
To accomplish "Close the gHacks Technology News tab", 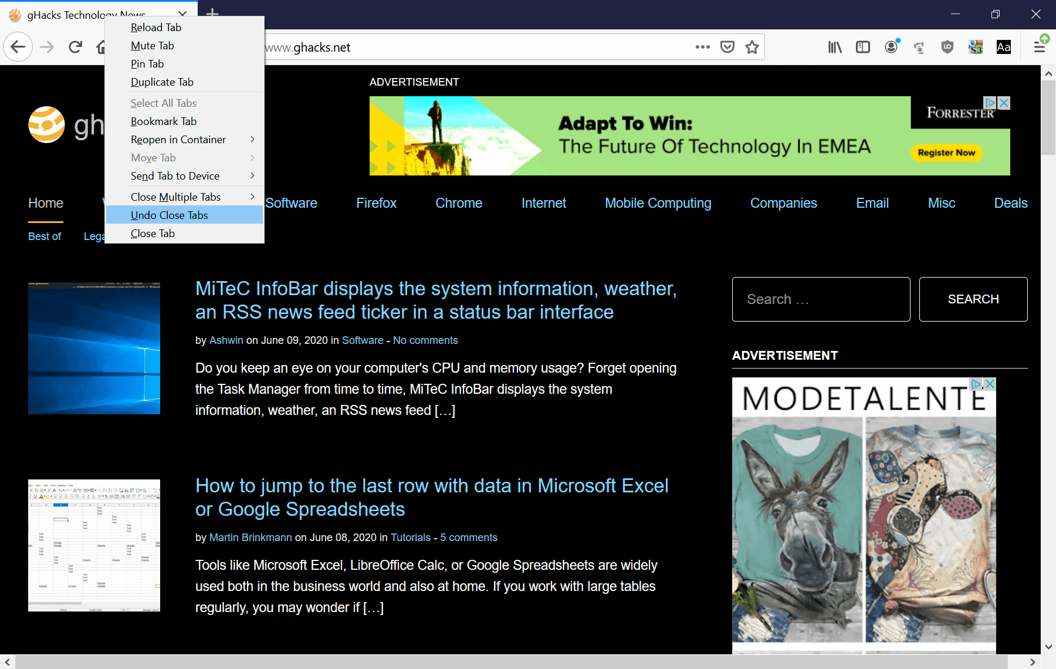I will [x=182, y=14].
